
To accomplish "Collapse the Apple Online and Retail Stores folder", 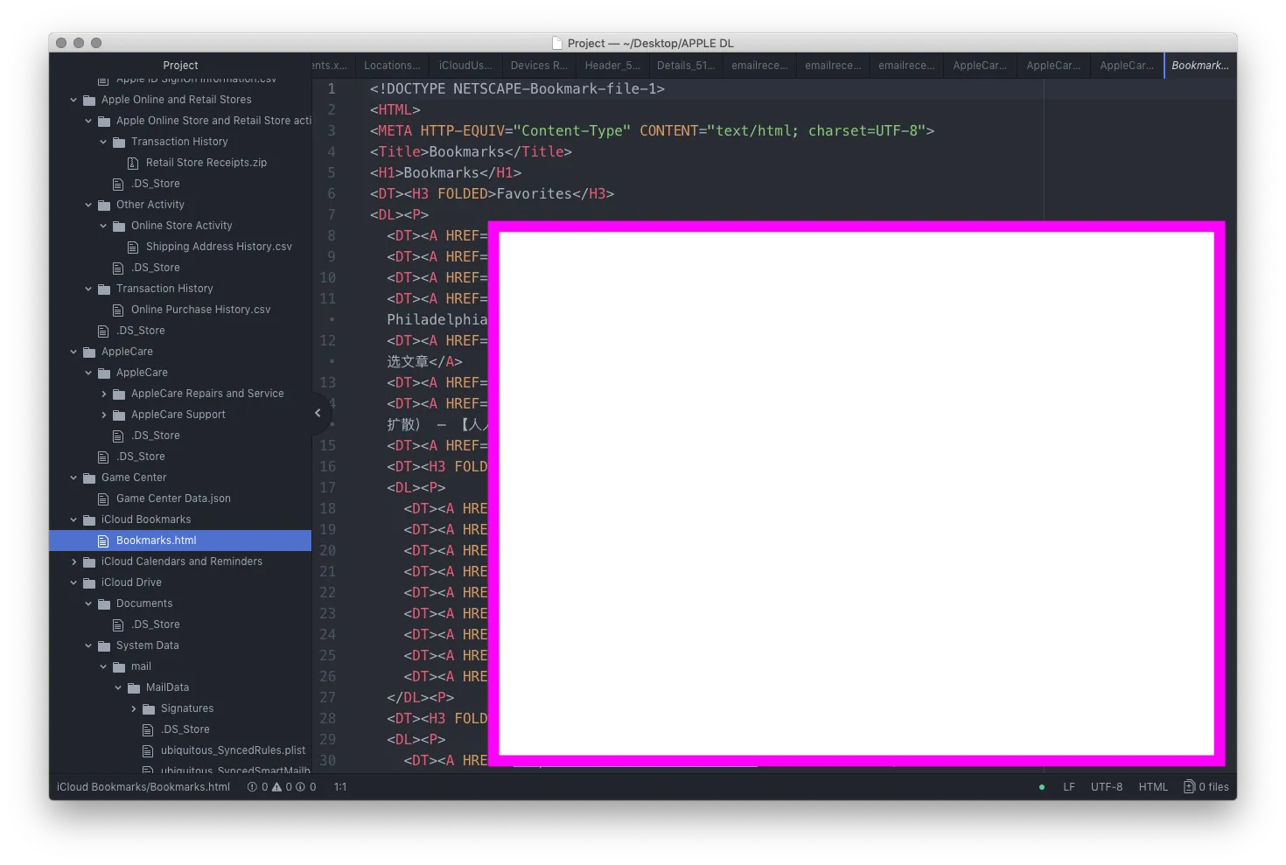I will pyautogui.click(x=73, y=100).
